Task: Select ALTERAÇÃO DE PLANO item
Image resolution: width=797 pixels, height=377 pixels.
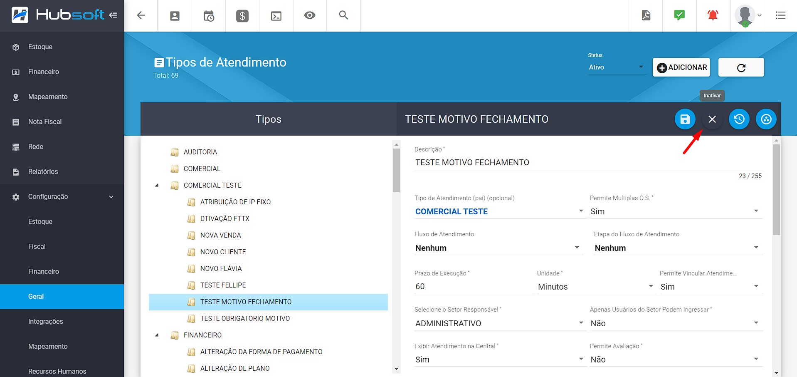Action: [235, 368]
